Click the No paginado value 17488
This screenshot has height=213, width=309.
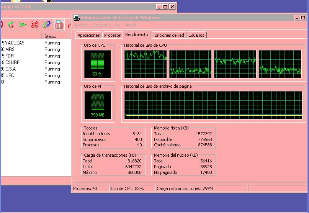coord(206,172)
